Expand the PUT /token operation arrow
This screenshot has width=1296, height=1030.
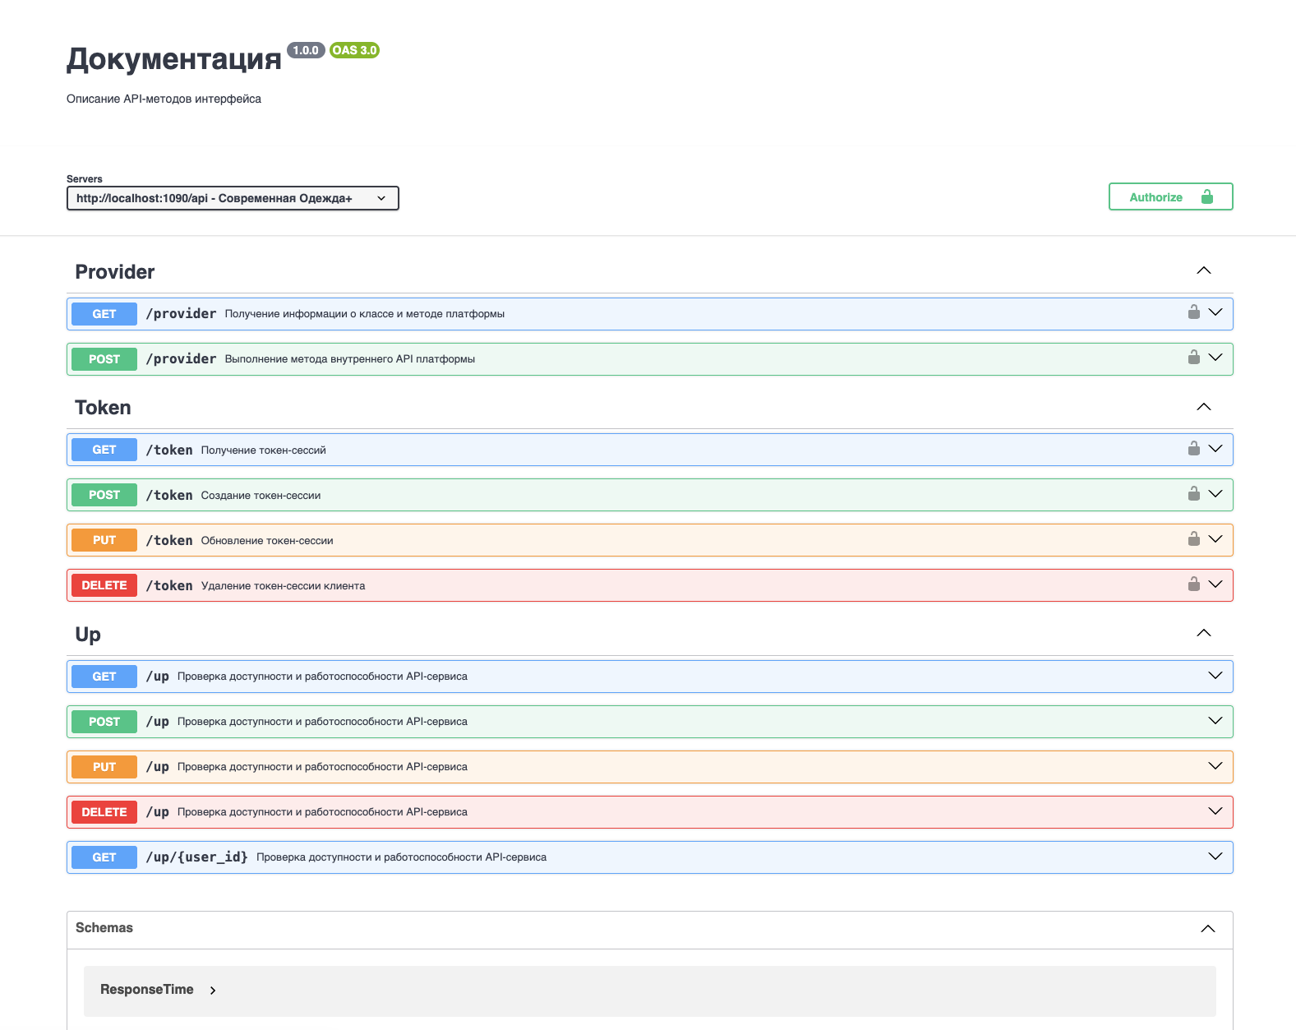(x=1215, y=539)
